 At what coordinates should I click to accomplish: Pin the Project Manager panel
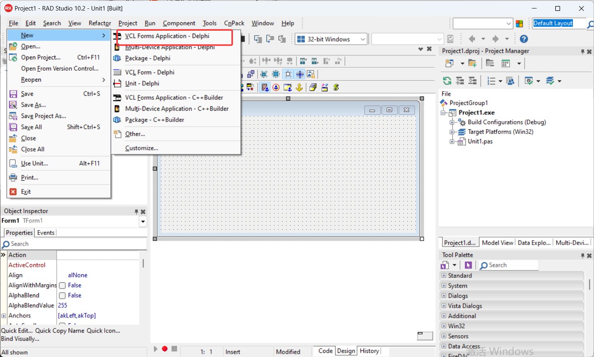pyautogui.click(x=583, y=52)
